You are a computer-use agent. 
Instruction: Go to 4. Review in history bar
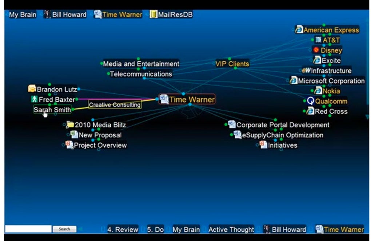tap(123, 229)
